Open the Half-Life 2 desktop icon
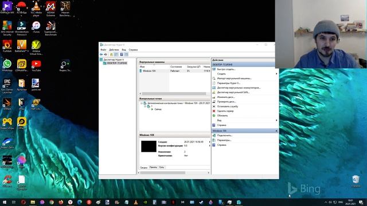This screenshot has width=367, height=206. pyautogui.click(x=36, y=104)
